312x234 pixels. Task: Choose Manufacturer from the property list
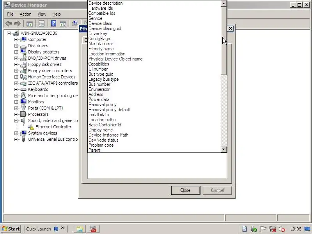154,44
